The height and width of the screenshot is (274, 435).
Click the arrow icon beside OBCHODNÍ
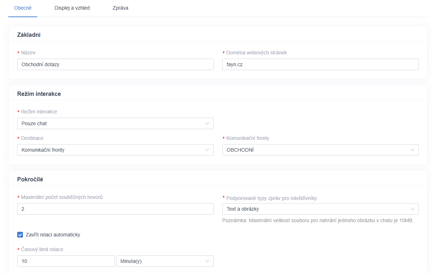click(x=412, y=150)
